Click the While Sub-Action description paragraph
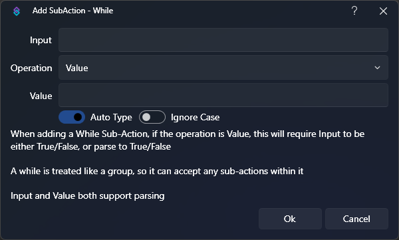Viewport: 399px width, 240px height. (188, 140)
